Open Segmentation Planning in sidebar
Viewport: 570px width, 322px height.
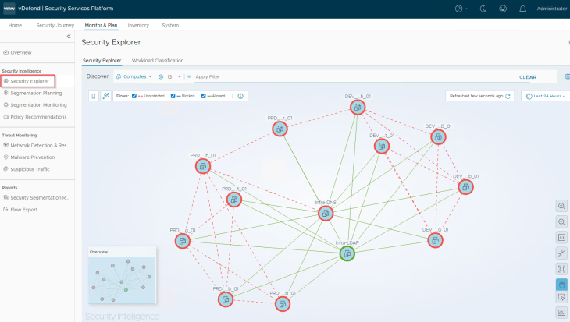pyautogui.click(x=36, y=92)
